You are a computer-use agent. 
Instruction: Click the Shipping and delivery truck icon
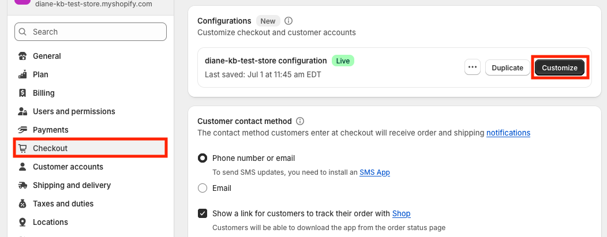[23, 185]
